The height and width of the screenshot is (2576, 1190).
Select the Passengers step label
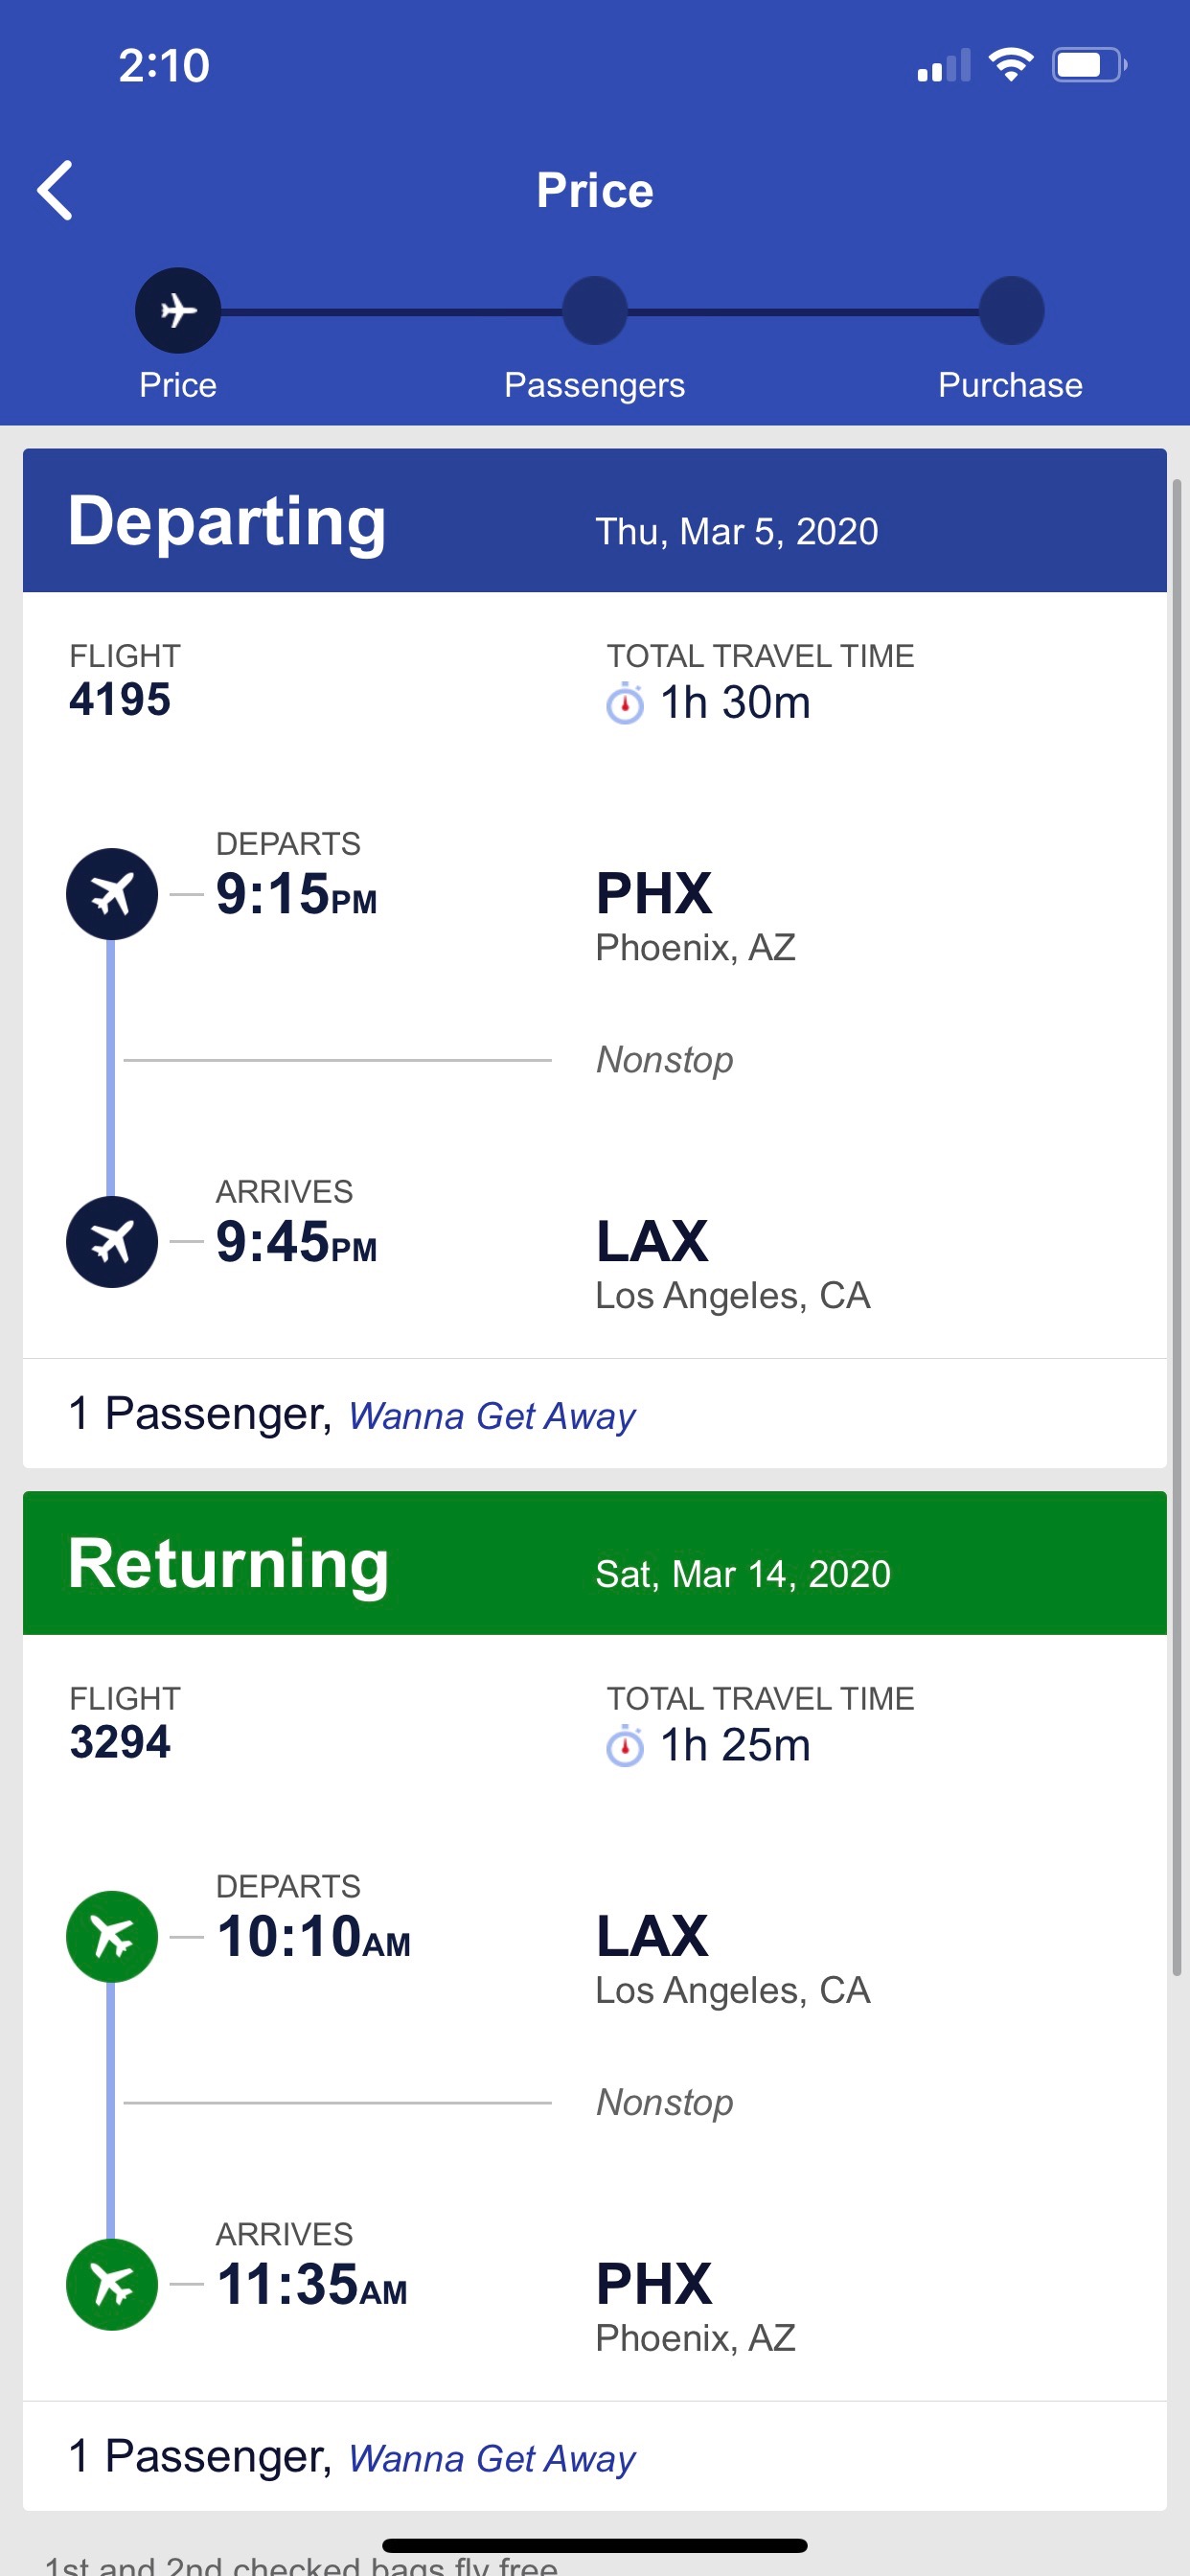pos(595,385)
